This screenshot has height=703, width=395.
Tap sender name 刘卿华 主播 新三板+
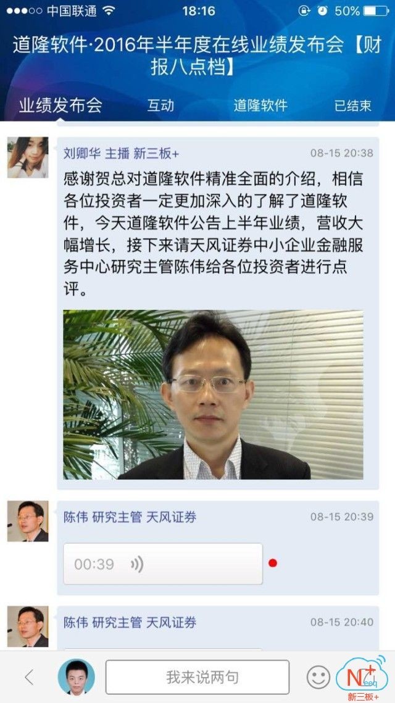pos(121,154)
